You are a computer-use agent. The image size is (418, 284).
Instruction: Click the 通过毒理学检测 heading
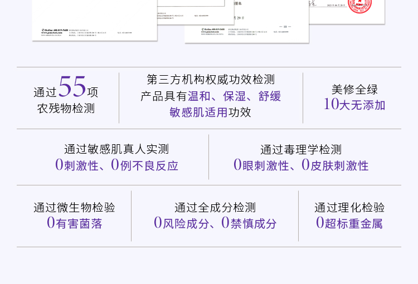click(301, 149)
